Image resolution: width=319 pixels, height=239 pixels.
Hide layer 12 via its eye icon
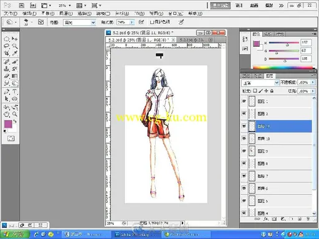[x=244, y=114]
